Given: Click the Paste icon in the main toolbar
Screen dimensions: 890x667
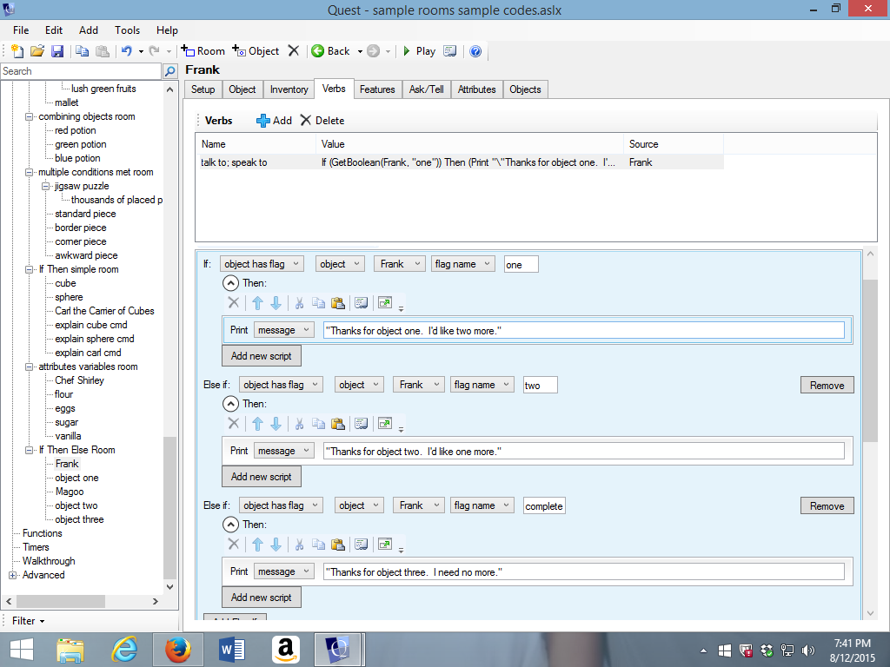Looking at the screenshot, I should 103,51.
